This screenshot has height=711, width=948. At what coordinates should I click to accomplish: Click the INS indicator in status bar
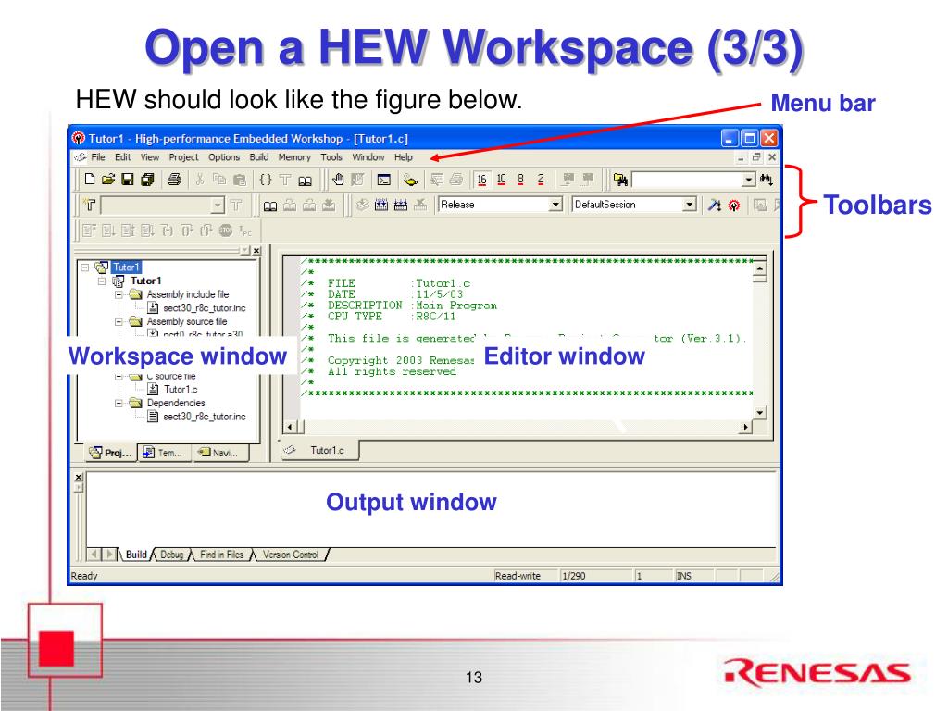click(x=684, y=576)
